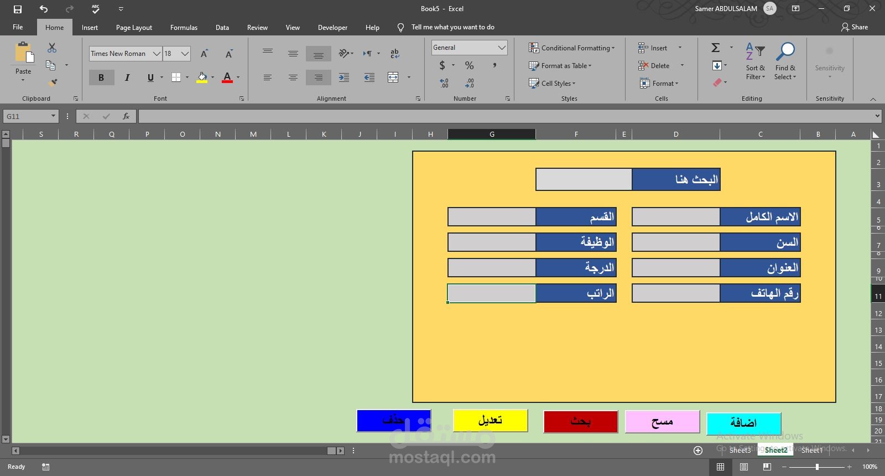
Task: Click the pink مسح button
Action: point(662,422)
